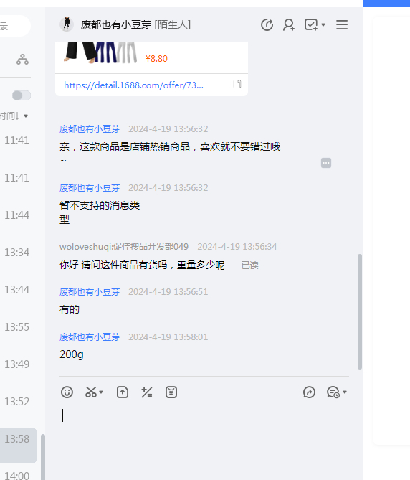Expand the scissors tool dropdown arrow
Image resolution: width=410 pixels, height=480 pixels.
click(101, 392)
